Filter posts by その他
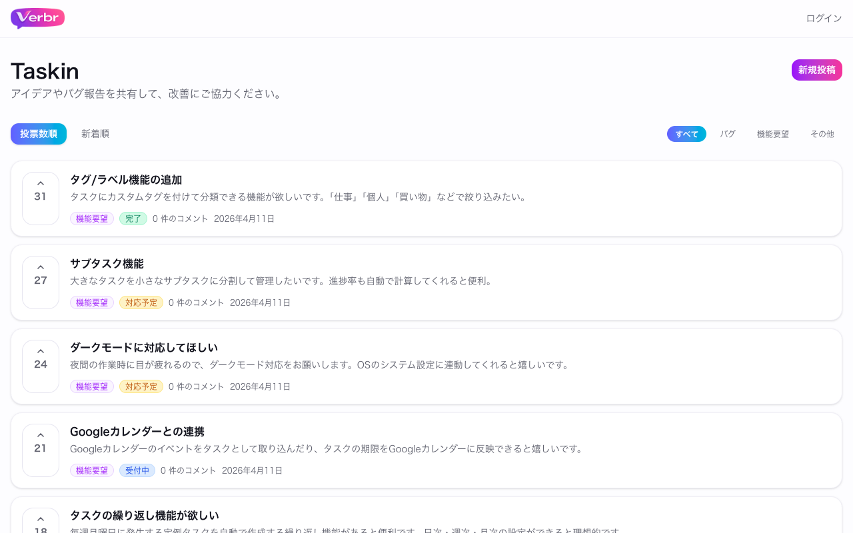The image size is (853, 533). point(822,134)
